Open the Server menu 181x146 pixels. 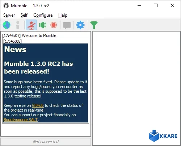(x=9, y=15)
